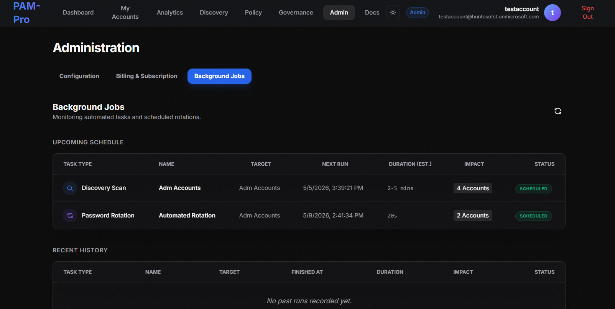Image resolution: width=615 pixels, height=309 pixels.
Task: Open the Governance section
Action: click(x=296, y=13)
